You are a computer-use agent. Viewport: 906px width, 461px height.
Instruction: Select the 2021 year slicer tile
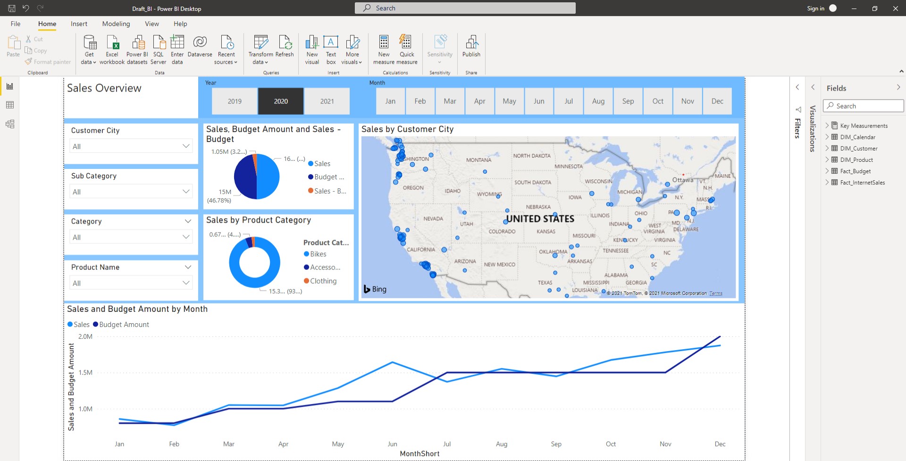point(327,101)
